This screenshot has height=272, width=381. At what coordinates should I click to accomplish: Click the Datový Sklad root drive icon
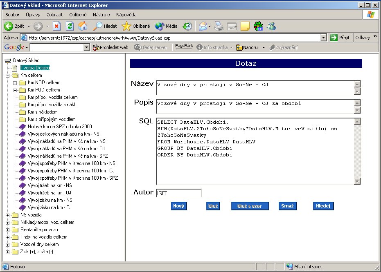(8, 60)
